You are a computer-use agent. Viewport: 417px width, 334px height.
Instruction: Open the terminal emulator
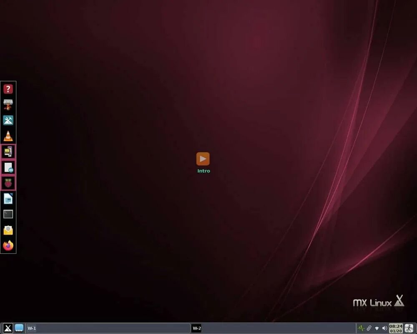pos(8,214)
